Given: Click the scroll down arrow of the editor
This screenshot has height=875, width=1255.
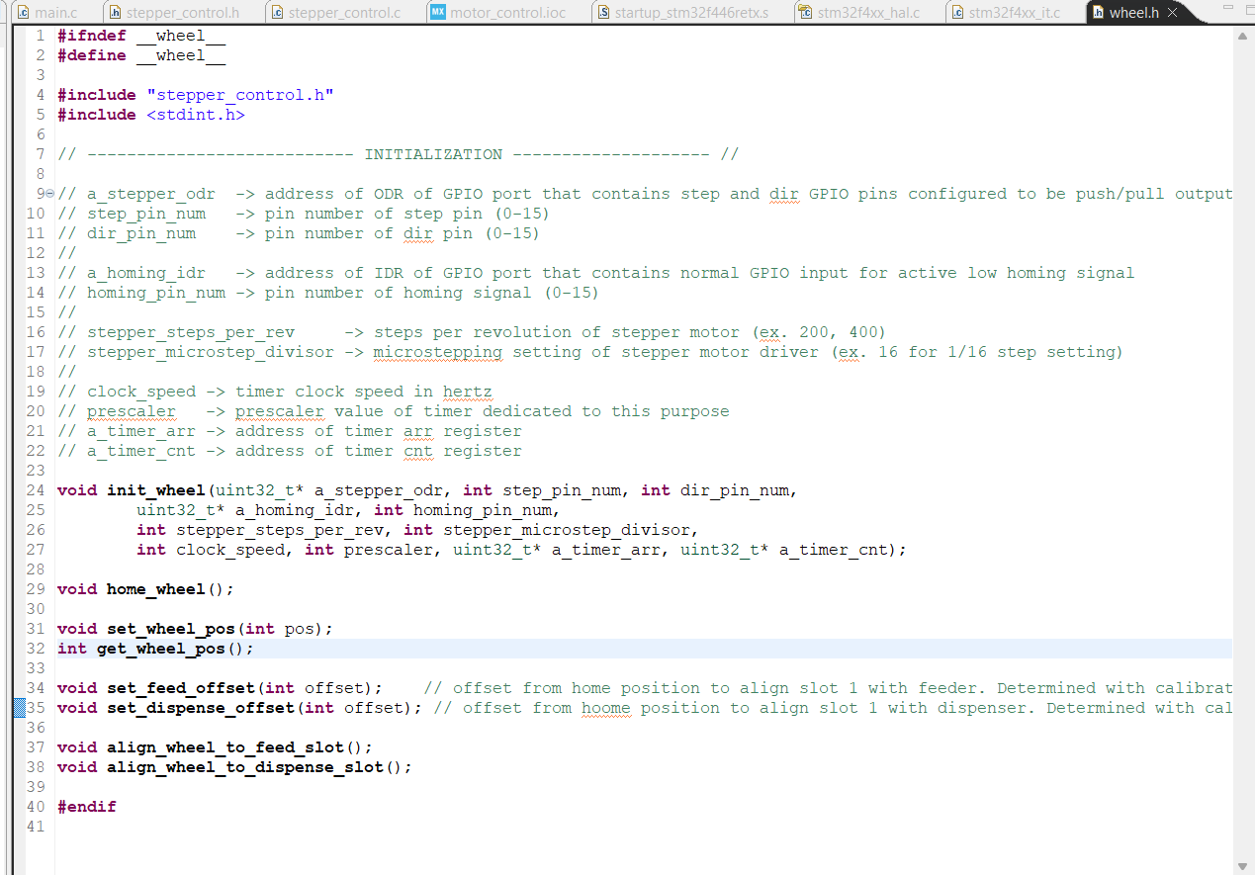Looking at the screenshot, I should pos(1243,864).
